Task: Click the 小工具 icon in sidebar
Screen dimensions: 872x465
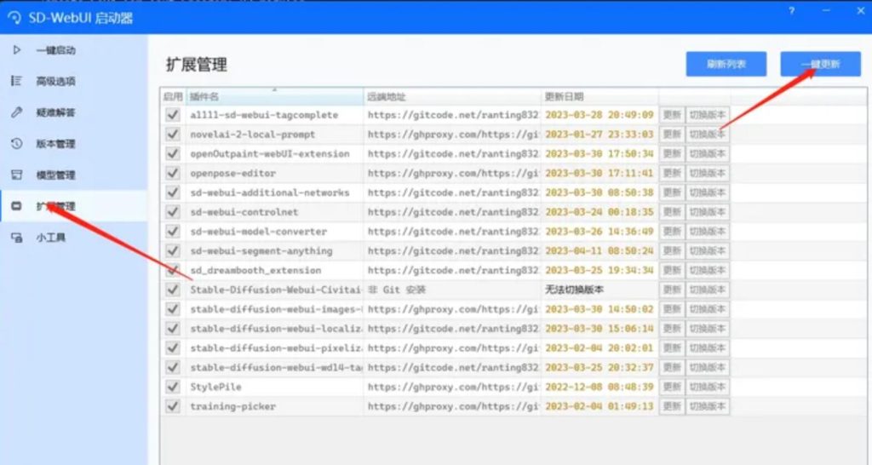Action: click(16, 237)
